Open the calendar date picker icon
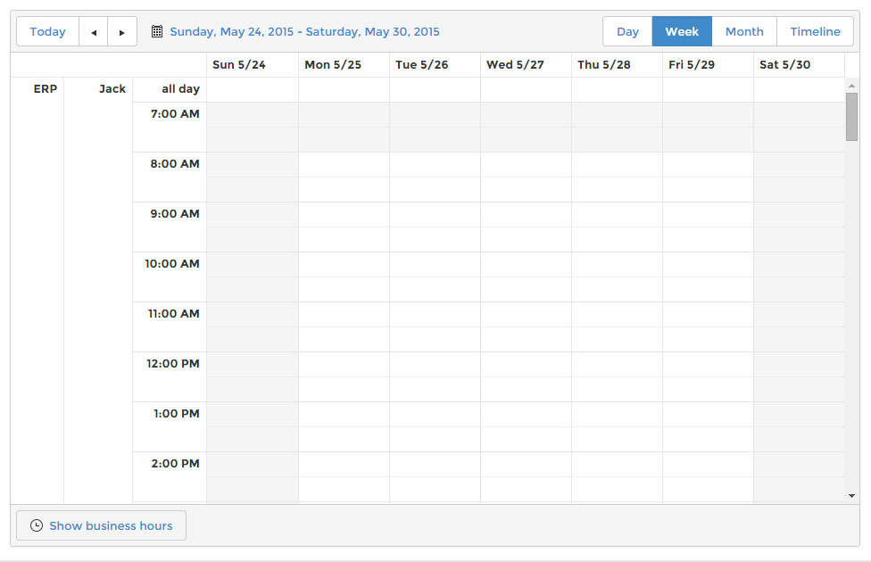 click(157, 32)
